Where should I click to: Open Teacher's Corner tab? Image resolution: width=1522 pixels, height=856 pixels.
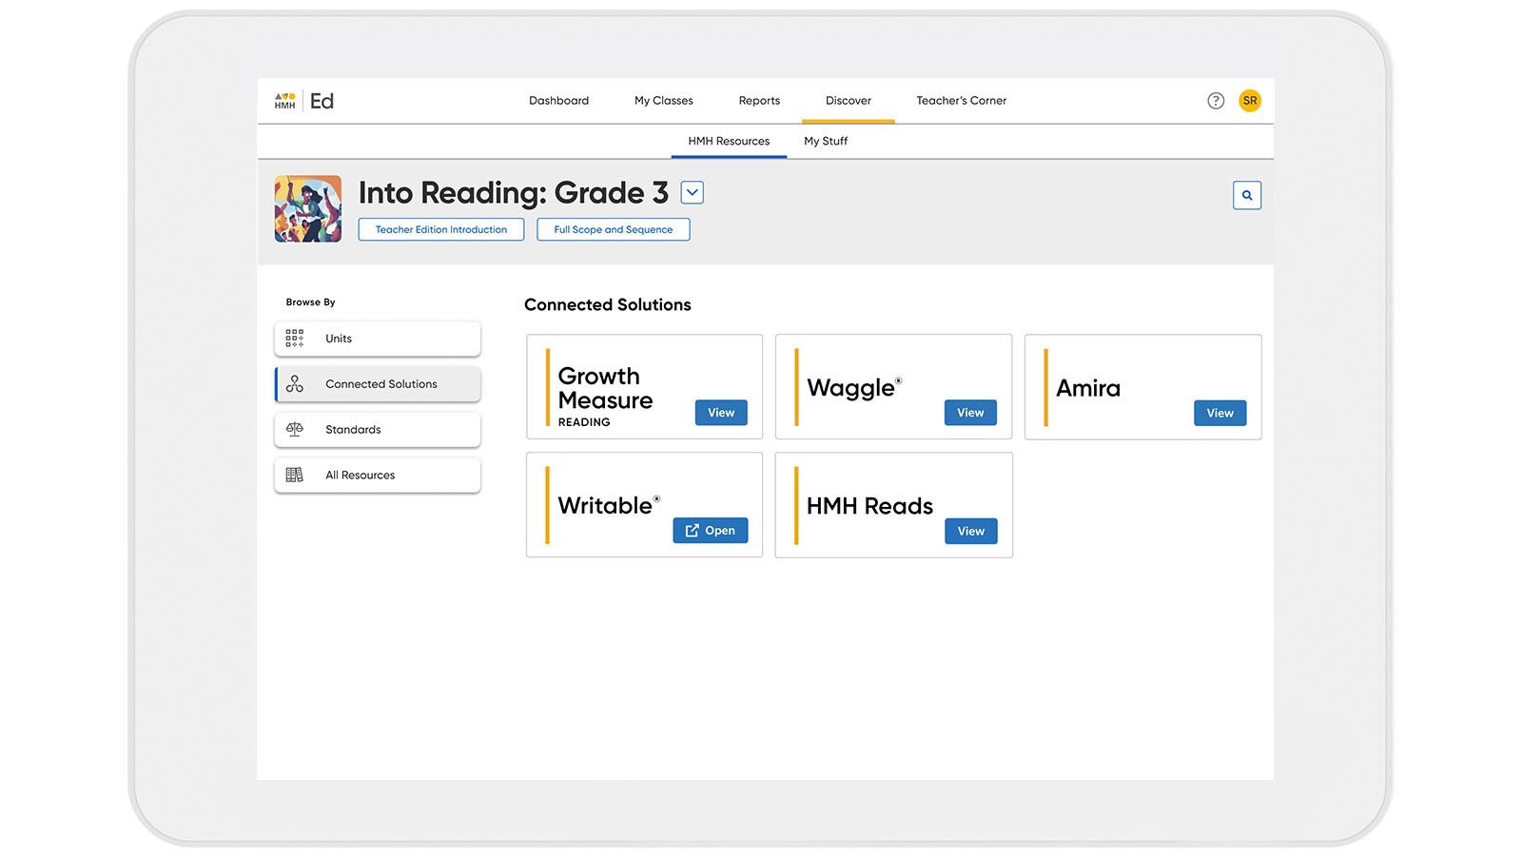tap(962, 101)
